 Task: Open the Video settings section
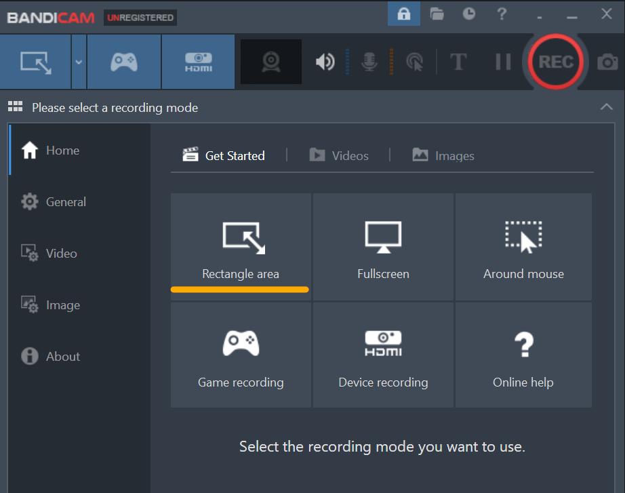(80, 253)
